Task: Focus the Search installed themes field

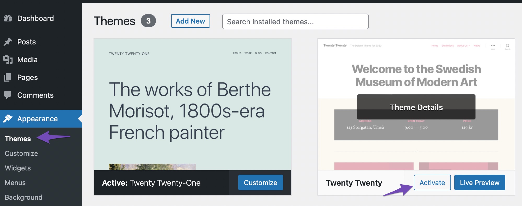Action: coord(295,21)
